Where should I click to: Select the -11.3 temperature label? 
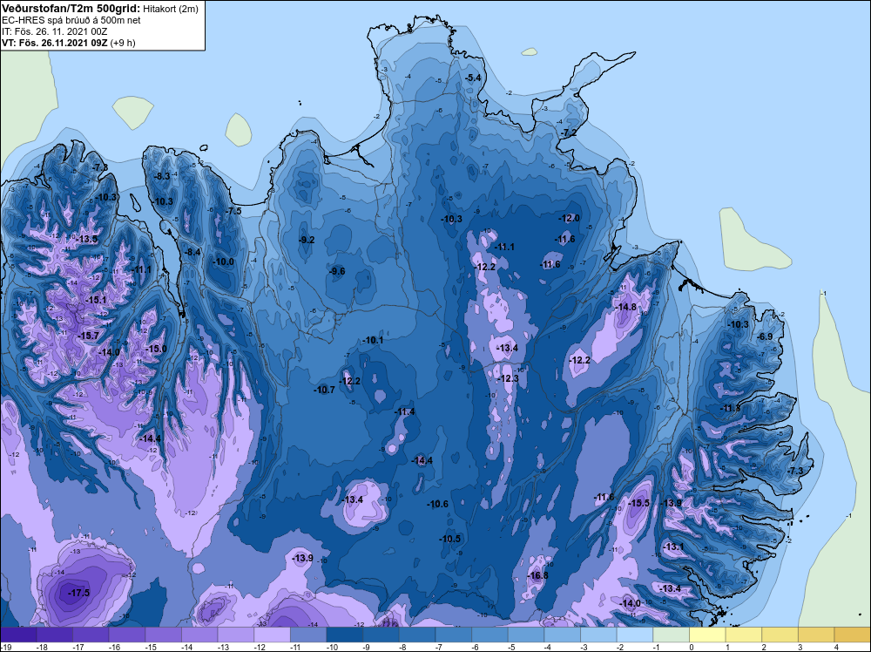(x=730, y=409)
